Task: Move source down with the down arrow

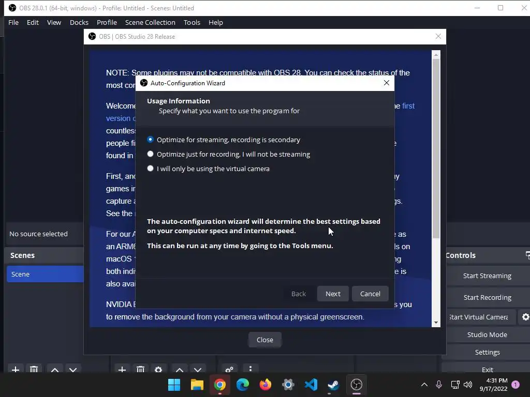Action: tap(198, 370)
